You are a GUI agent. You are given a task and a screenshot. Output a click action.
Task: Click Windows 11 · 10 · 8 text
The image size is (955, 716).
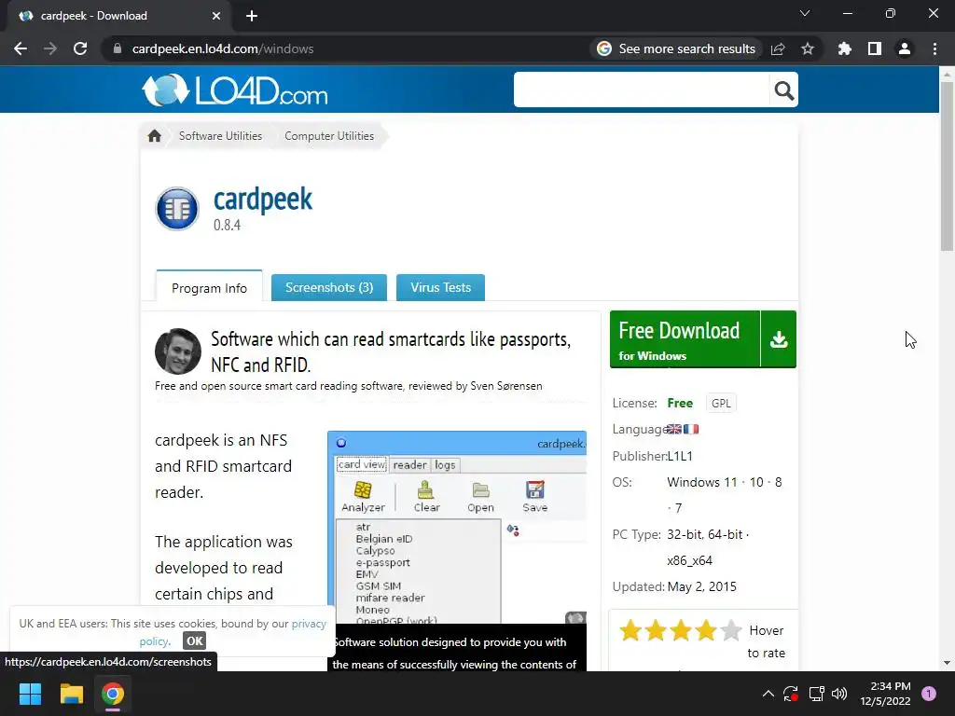pos(724,482)
